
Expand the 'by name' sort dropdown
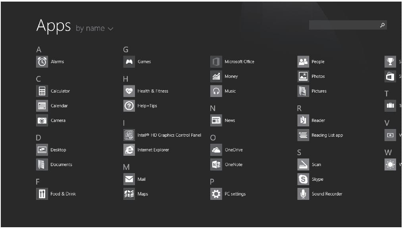coord(94,28)
